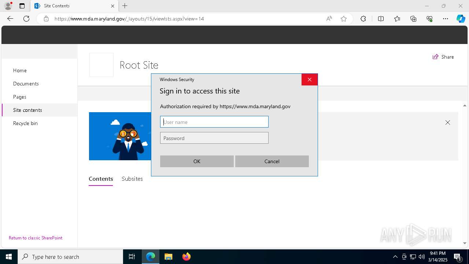This screenshot has height=264, width=469.
Task: Open browser profile avatar icon
Action: [8, 6]
